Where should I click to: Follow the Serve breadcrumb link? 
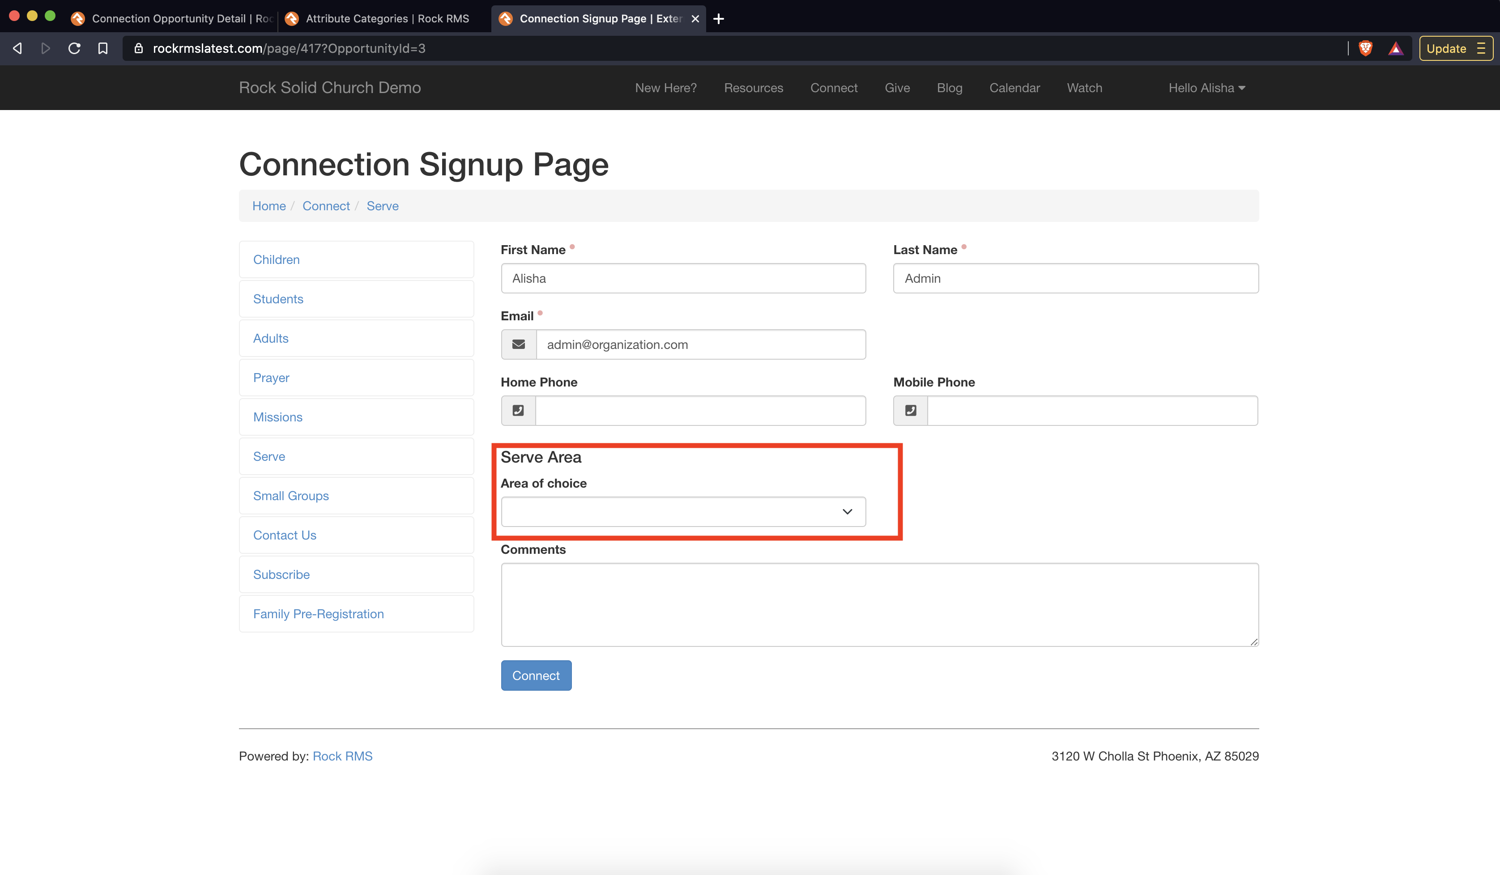tap(383, 206)
